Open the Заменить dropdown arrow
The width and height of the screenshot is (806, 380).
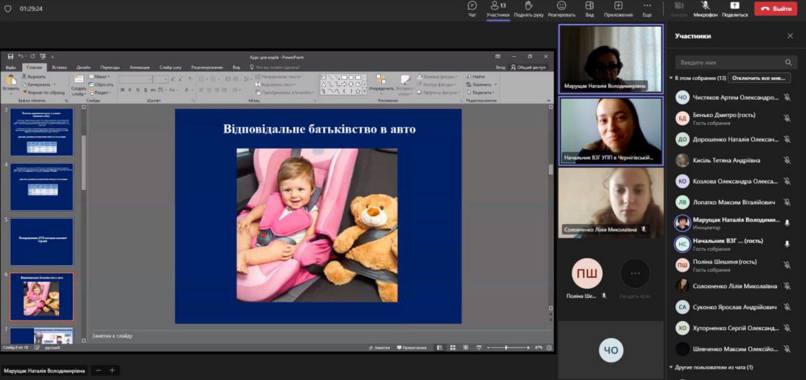pos(495,84)
